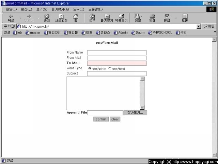Click the 완료 status bar text
The height and width of the screenshot is (164, 218).
(x=10, y=161)
